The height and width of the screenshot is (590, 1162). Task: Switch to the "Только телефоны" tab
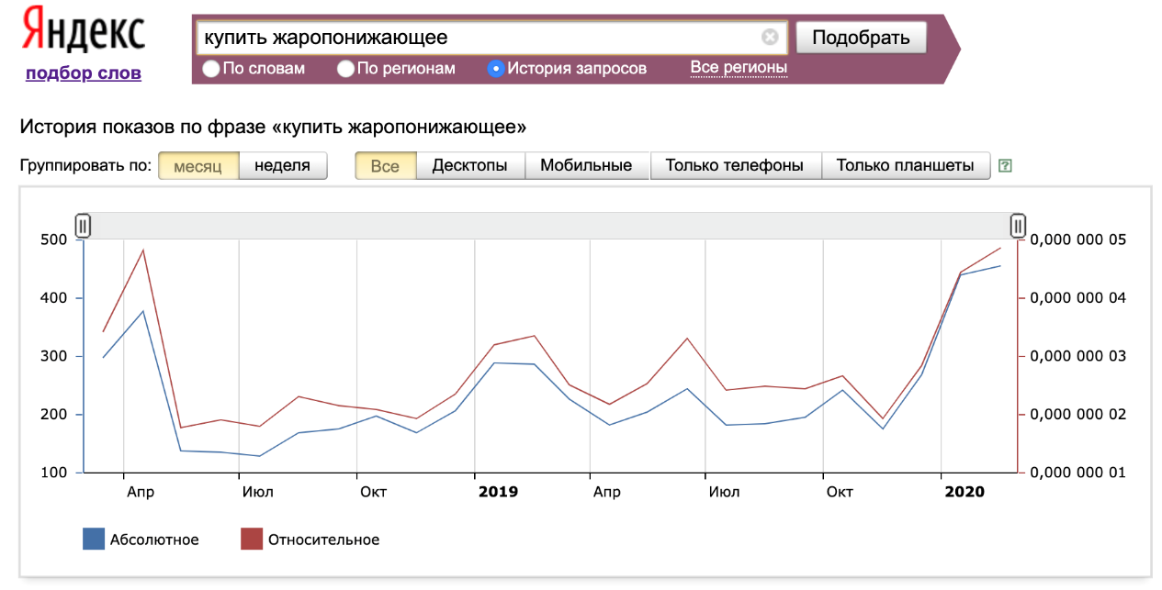pyautogui.click(x=735, y=166)
